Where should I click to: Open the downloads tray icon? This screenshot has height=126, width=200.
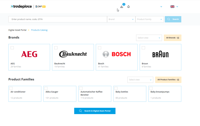[121, 7]
